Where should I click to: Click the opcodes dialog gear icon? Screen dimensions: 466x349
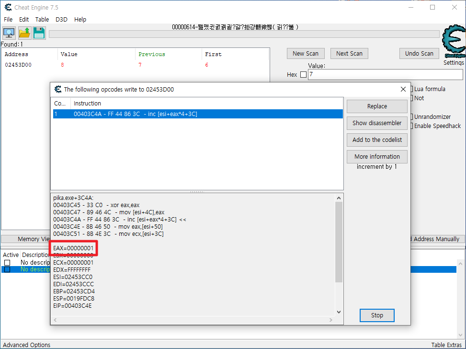[57, 89]
